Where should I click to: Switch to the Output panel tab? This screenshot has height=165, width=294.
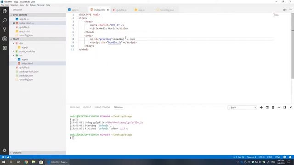pyautogui.click(x=87, y=107)
